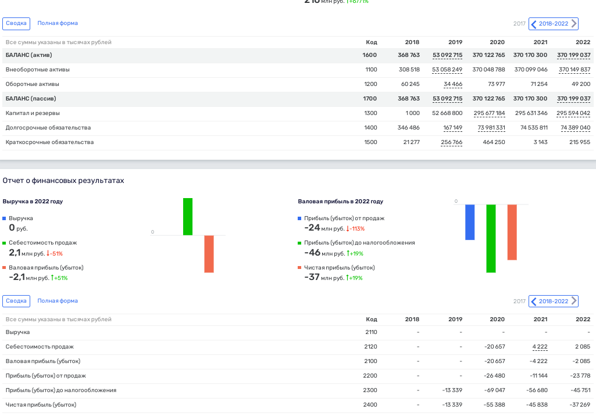Click the 2020 column header in the balance table
Screen dimensions: 596x420
[497, 42]
